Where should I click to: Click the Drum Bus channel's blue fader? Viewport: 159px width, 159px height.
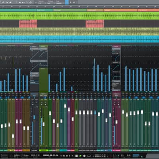(x=34, y=117)
